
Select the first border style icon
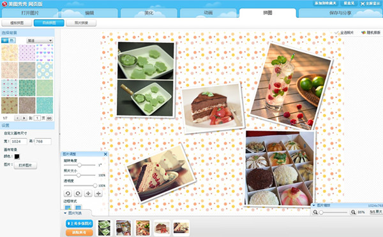68,208
